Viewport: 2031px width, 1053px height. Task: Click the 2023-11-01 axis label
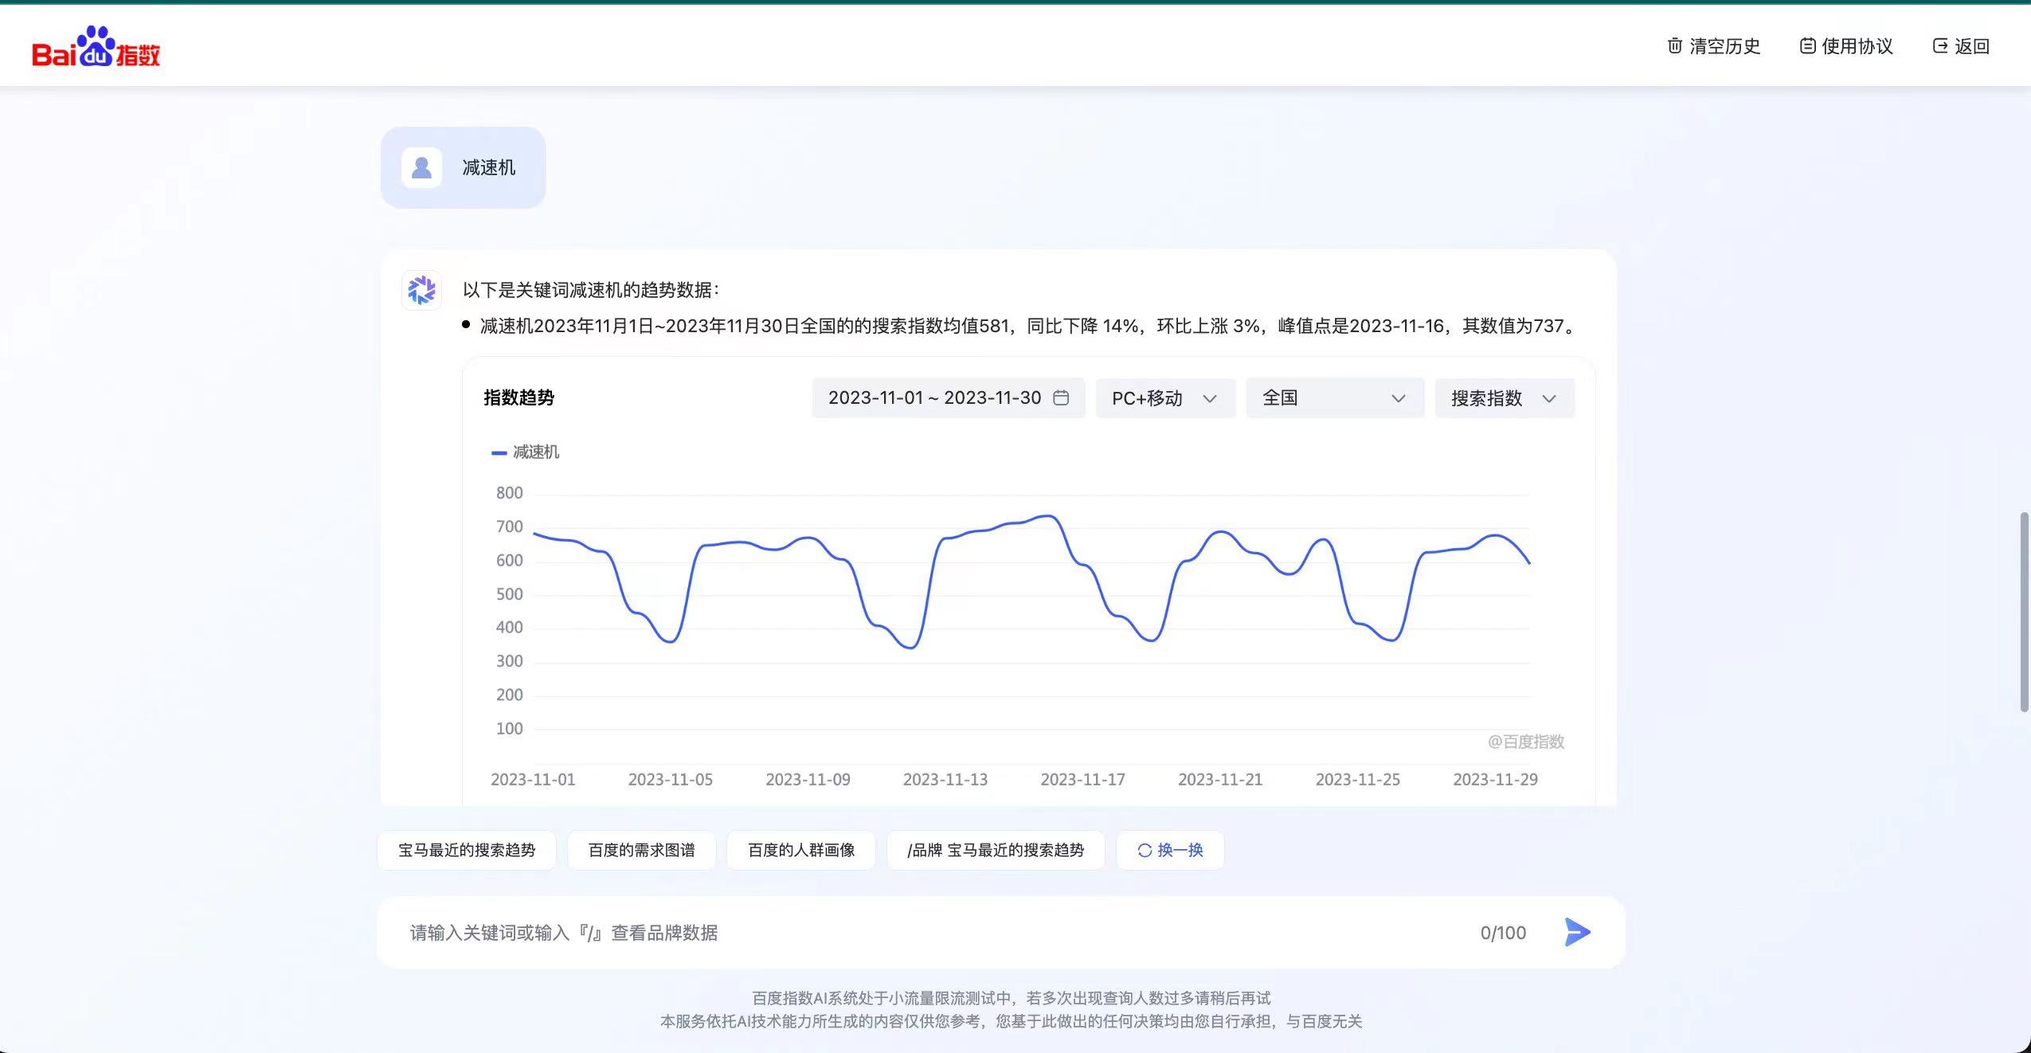[533, 780]
